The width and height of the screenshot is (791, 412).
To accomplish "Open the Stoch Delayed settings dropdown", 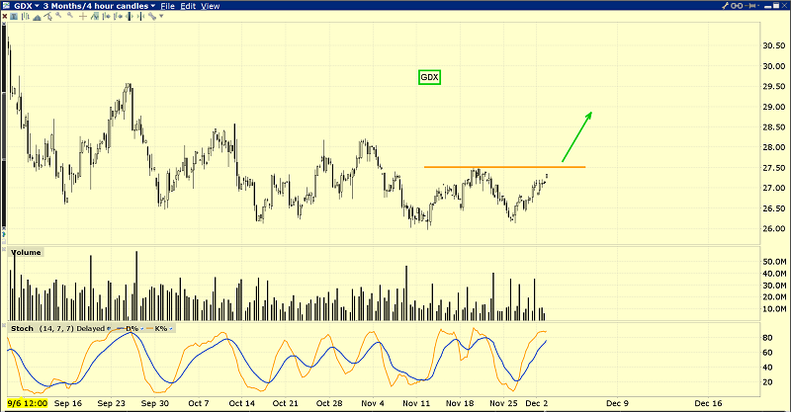I will click(109, 329).
